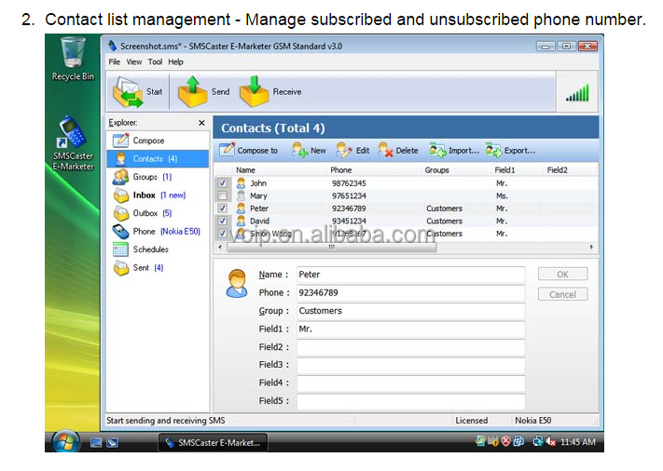Click the Field2 input field
Image resolution: width=663 pixels, height=471 pixels.
click(x=410, y=347)
